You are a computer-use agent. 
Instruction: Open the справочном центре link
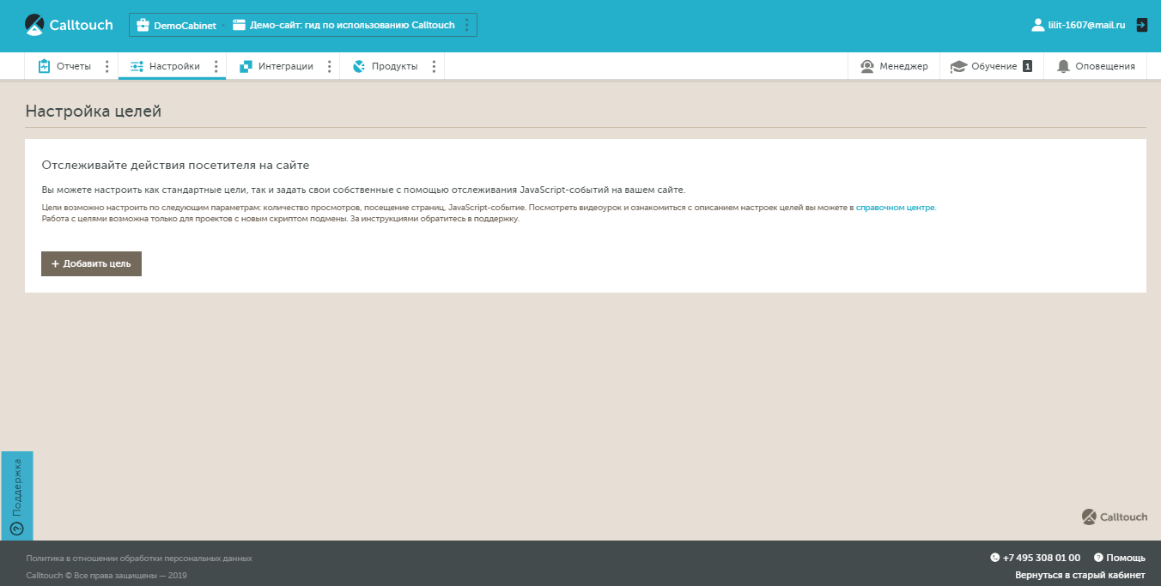pyautogui.click(x=895, y=208)
